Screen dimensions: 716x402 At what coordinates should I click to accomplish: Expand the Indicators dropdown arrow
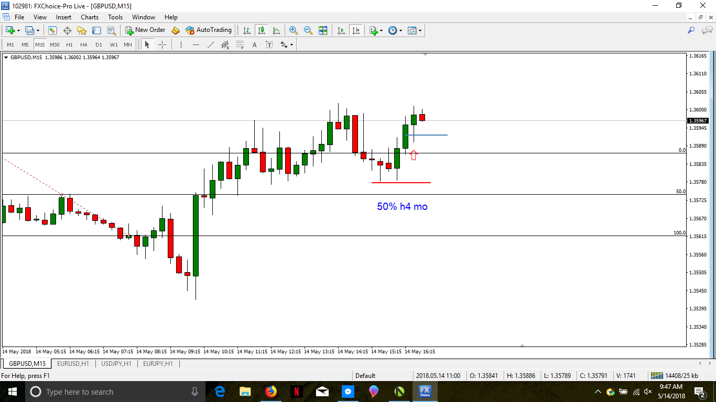381,30
